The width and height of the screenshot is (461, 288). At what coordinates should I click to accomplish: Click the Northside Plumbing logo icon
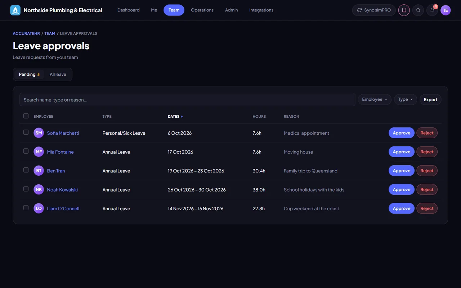click(x=15, y=10)
